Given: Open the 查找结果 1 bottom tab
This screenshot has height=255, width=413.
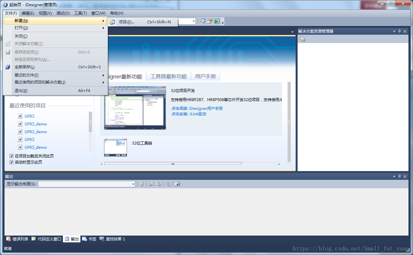Looking at the screenshot, I should 112,239.
